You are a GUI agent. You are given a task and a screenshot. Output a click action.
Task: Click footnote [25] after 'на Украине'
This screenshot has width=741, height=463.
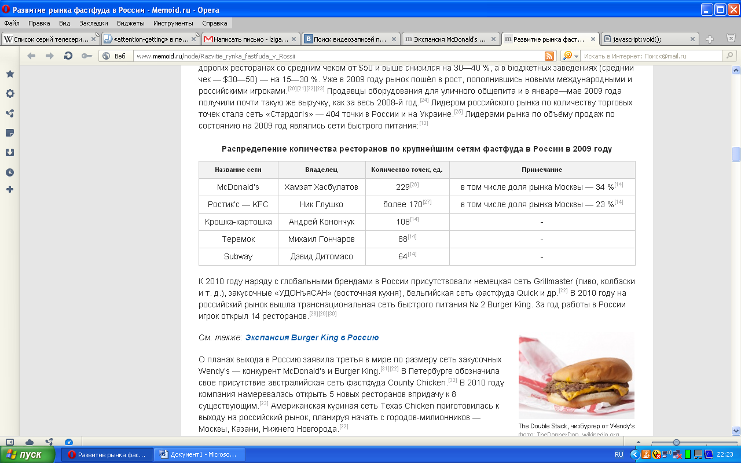click(458, 112)
